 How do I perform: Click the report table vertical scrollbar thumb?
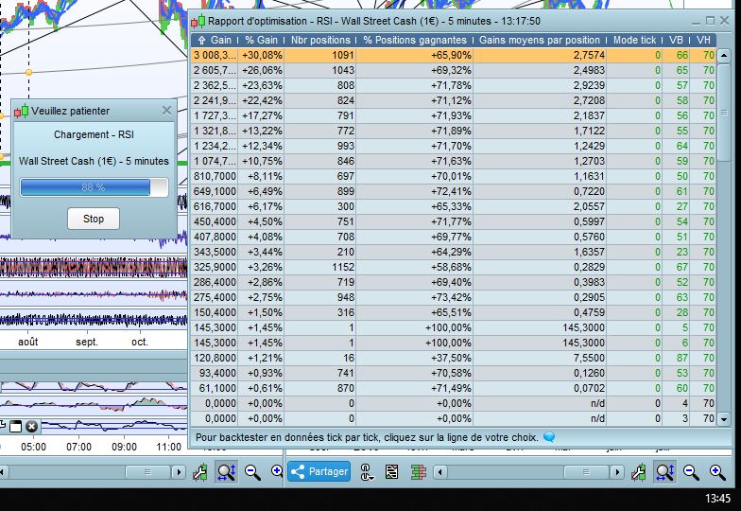coord(724,113)
